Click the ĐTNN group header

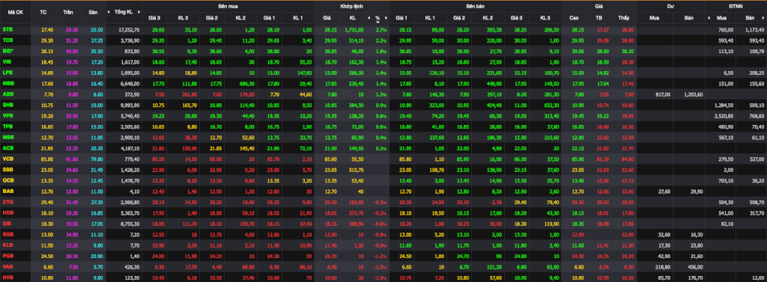(736, 6)
